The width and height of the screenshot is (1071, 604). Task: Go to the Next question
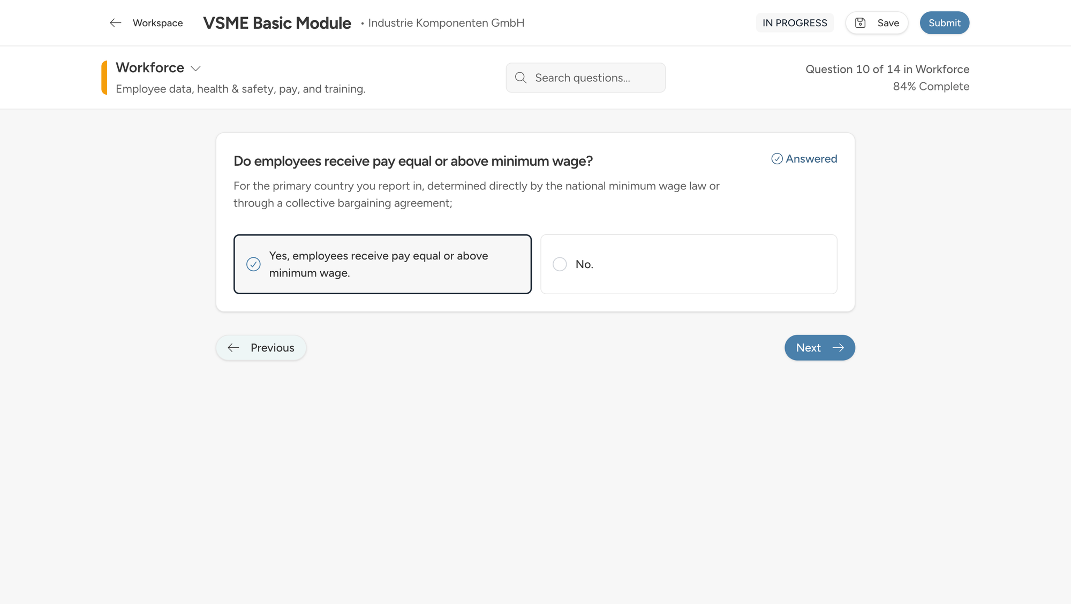[819, 347]
